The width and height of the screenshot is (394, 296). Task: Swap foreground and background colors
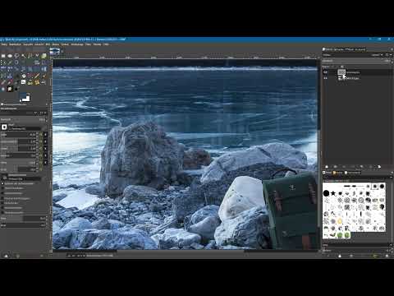tap(28, 94)
